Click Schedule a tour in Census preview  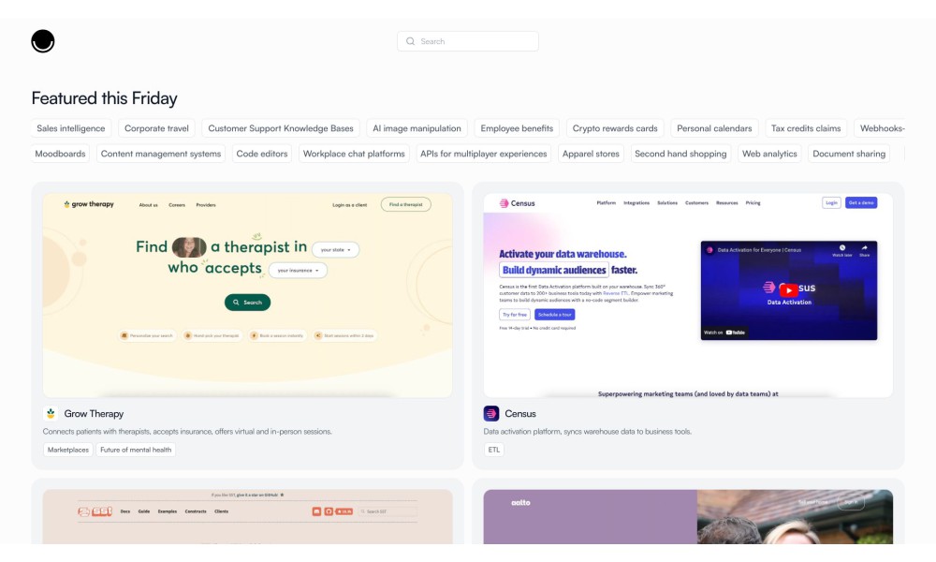click(554, 315)
